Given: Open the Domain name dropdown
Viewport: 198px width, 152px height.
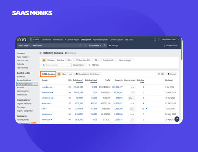Looking at the screenshot, I should pos(79,65).
